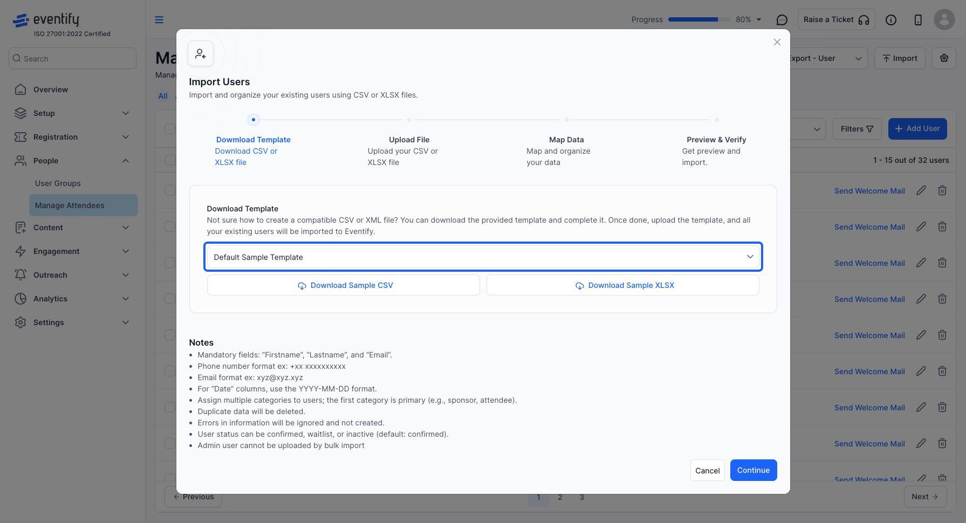Expand the Outreach menu chevron
The height and width of the screenshot is (523, 966).
tap(126, 275)
